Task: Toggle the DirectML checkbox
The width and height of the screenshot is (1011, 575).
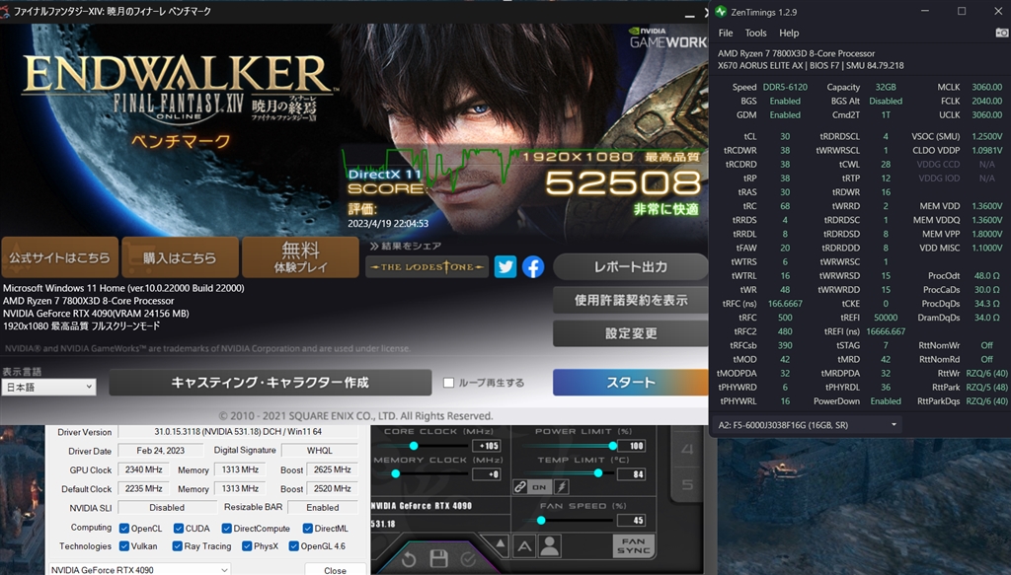Action: pos(308,528)
